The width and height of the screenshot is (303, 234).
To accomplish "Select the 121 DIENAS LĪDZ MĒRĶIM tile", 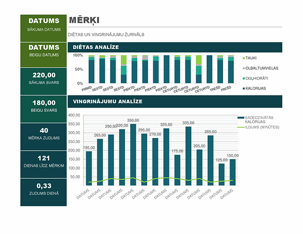I will tap(44, 161).
